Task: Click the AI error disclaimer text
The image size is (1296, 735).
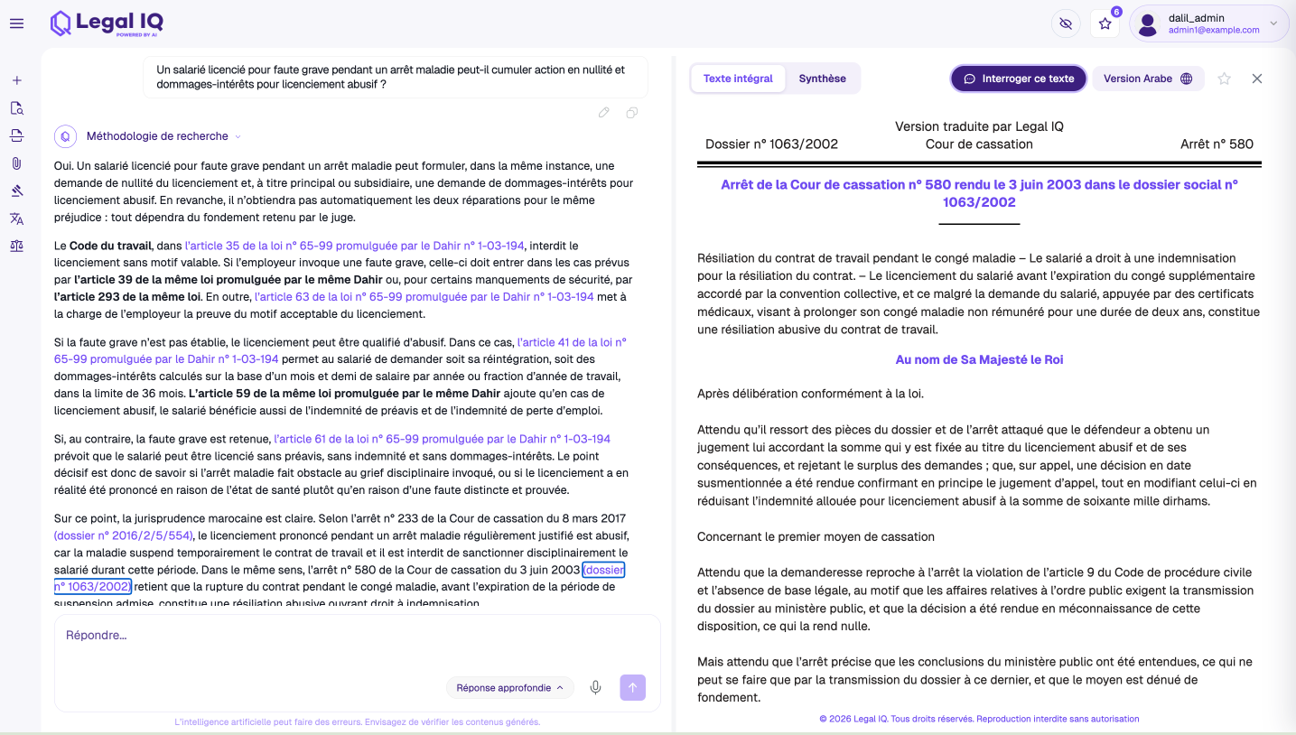Action: click(x=358, y=722)
